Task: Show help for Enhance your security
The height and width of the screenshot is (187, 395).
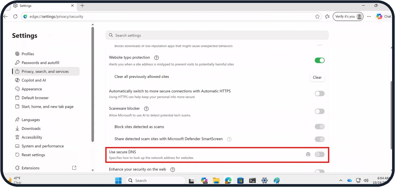Action: click(x=173, y=170)
